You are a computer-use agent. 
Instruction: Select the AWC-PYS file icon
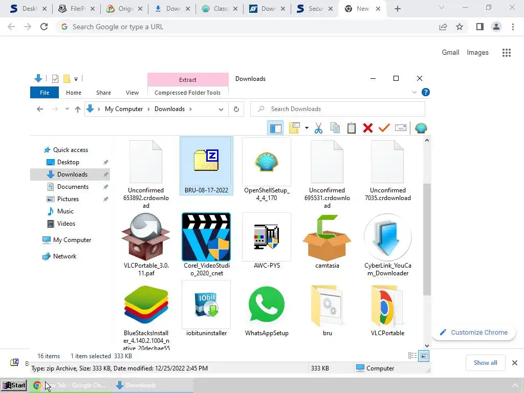(x=267, y=242)
